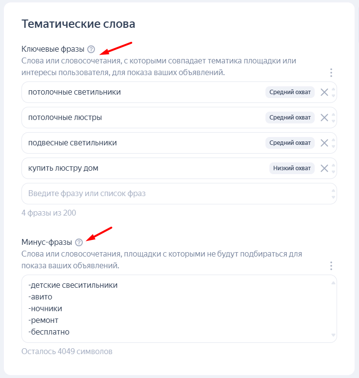Screen dimensions: 359x378
Task: Remove phrase потолочные люстры
Action: click(324, 118)
